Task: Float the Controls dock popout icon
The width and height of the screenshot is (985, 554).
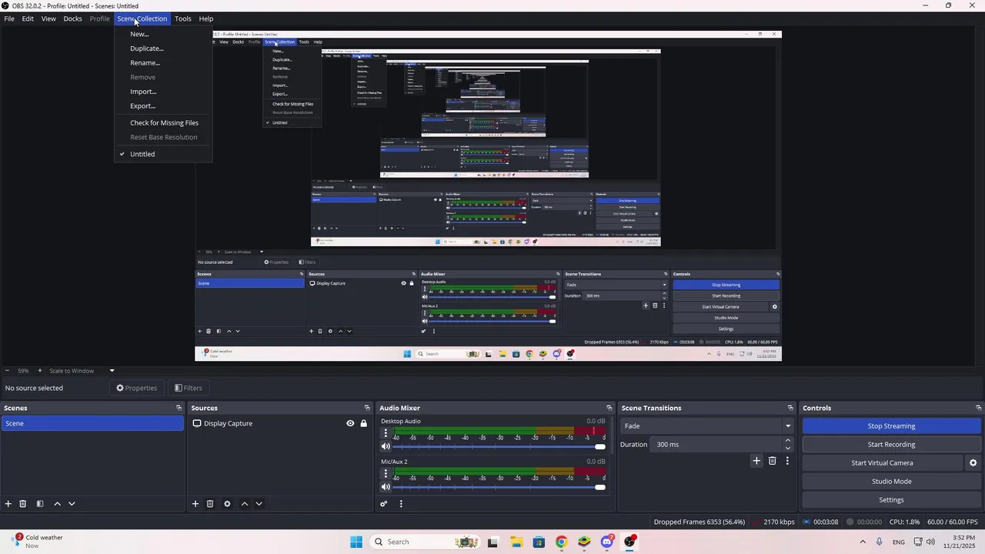Action: coord(978,408)
